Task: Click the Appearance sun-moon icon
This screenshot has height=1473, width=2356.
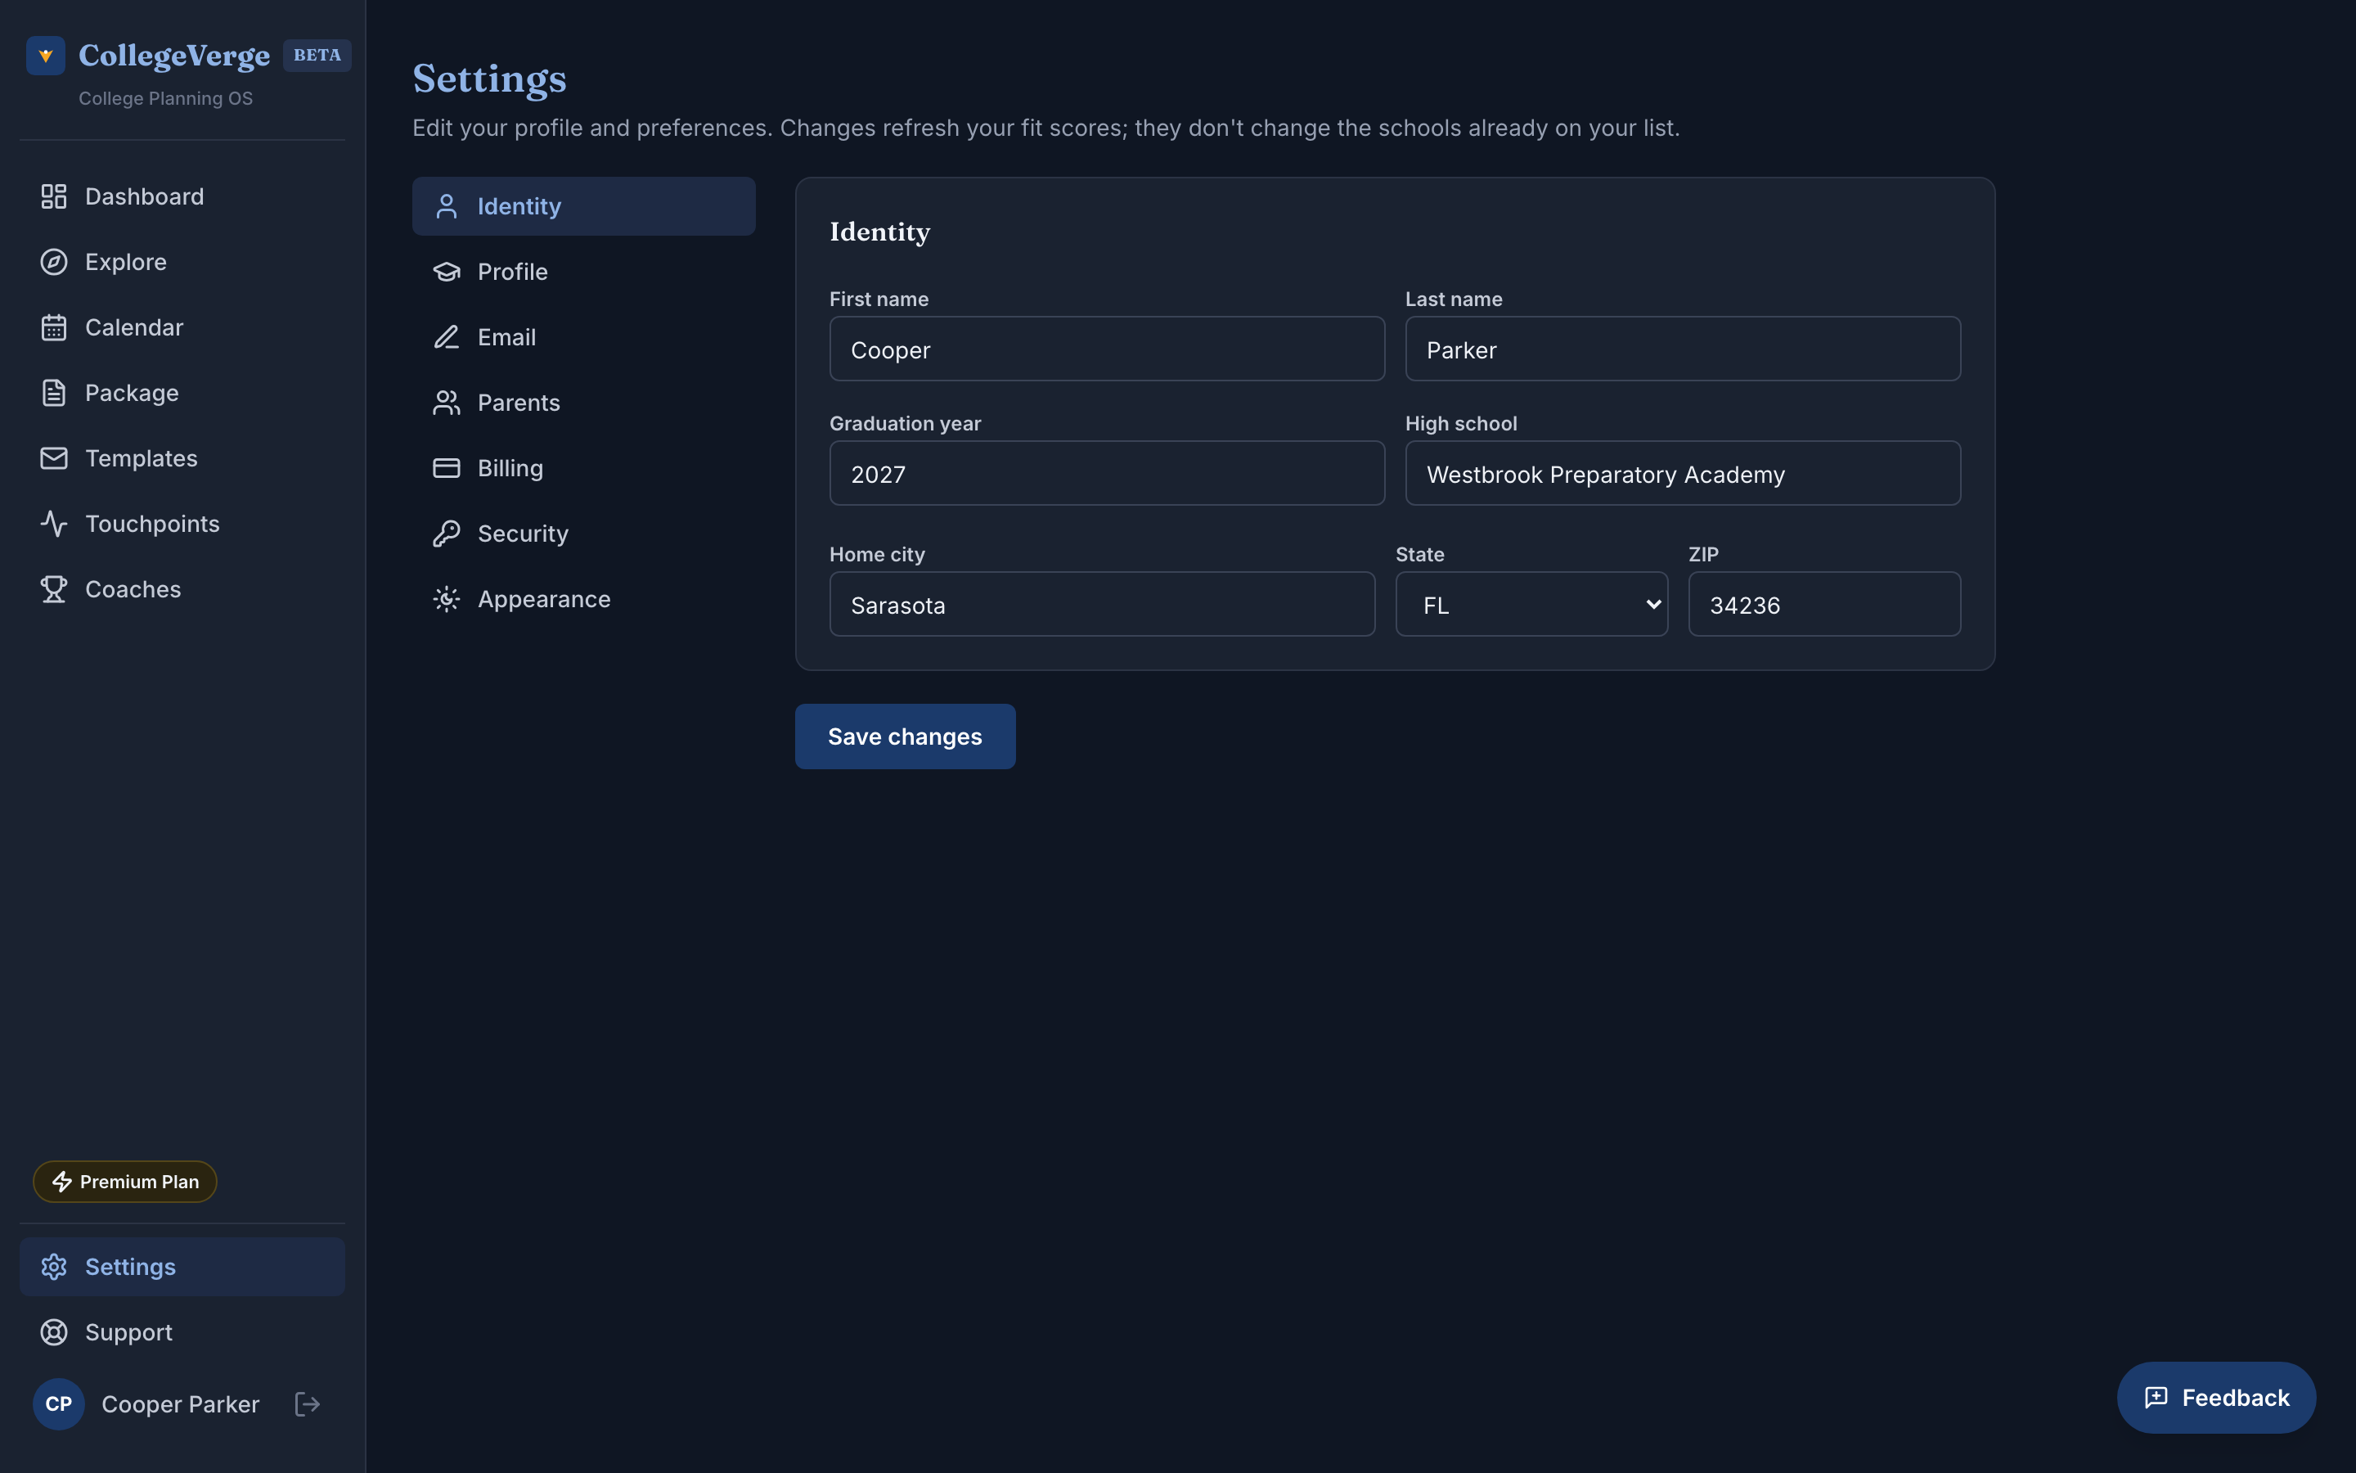Action: [x=446, y=599]
